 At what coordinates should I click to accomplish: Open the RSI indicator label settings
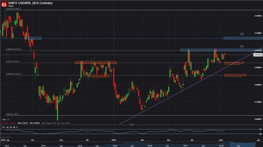[3, 127]
